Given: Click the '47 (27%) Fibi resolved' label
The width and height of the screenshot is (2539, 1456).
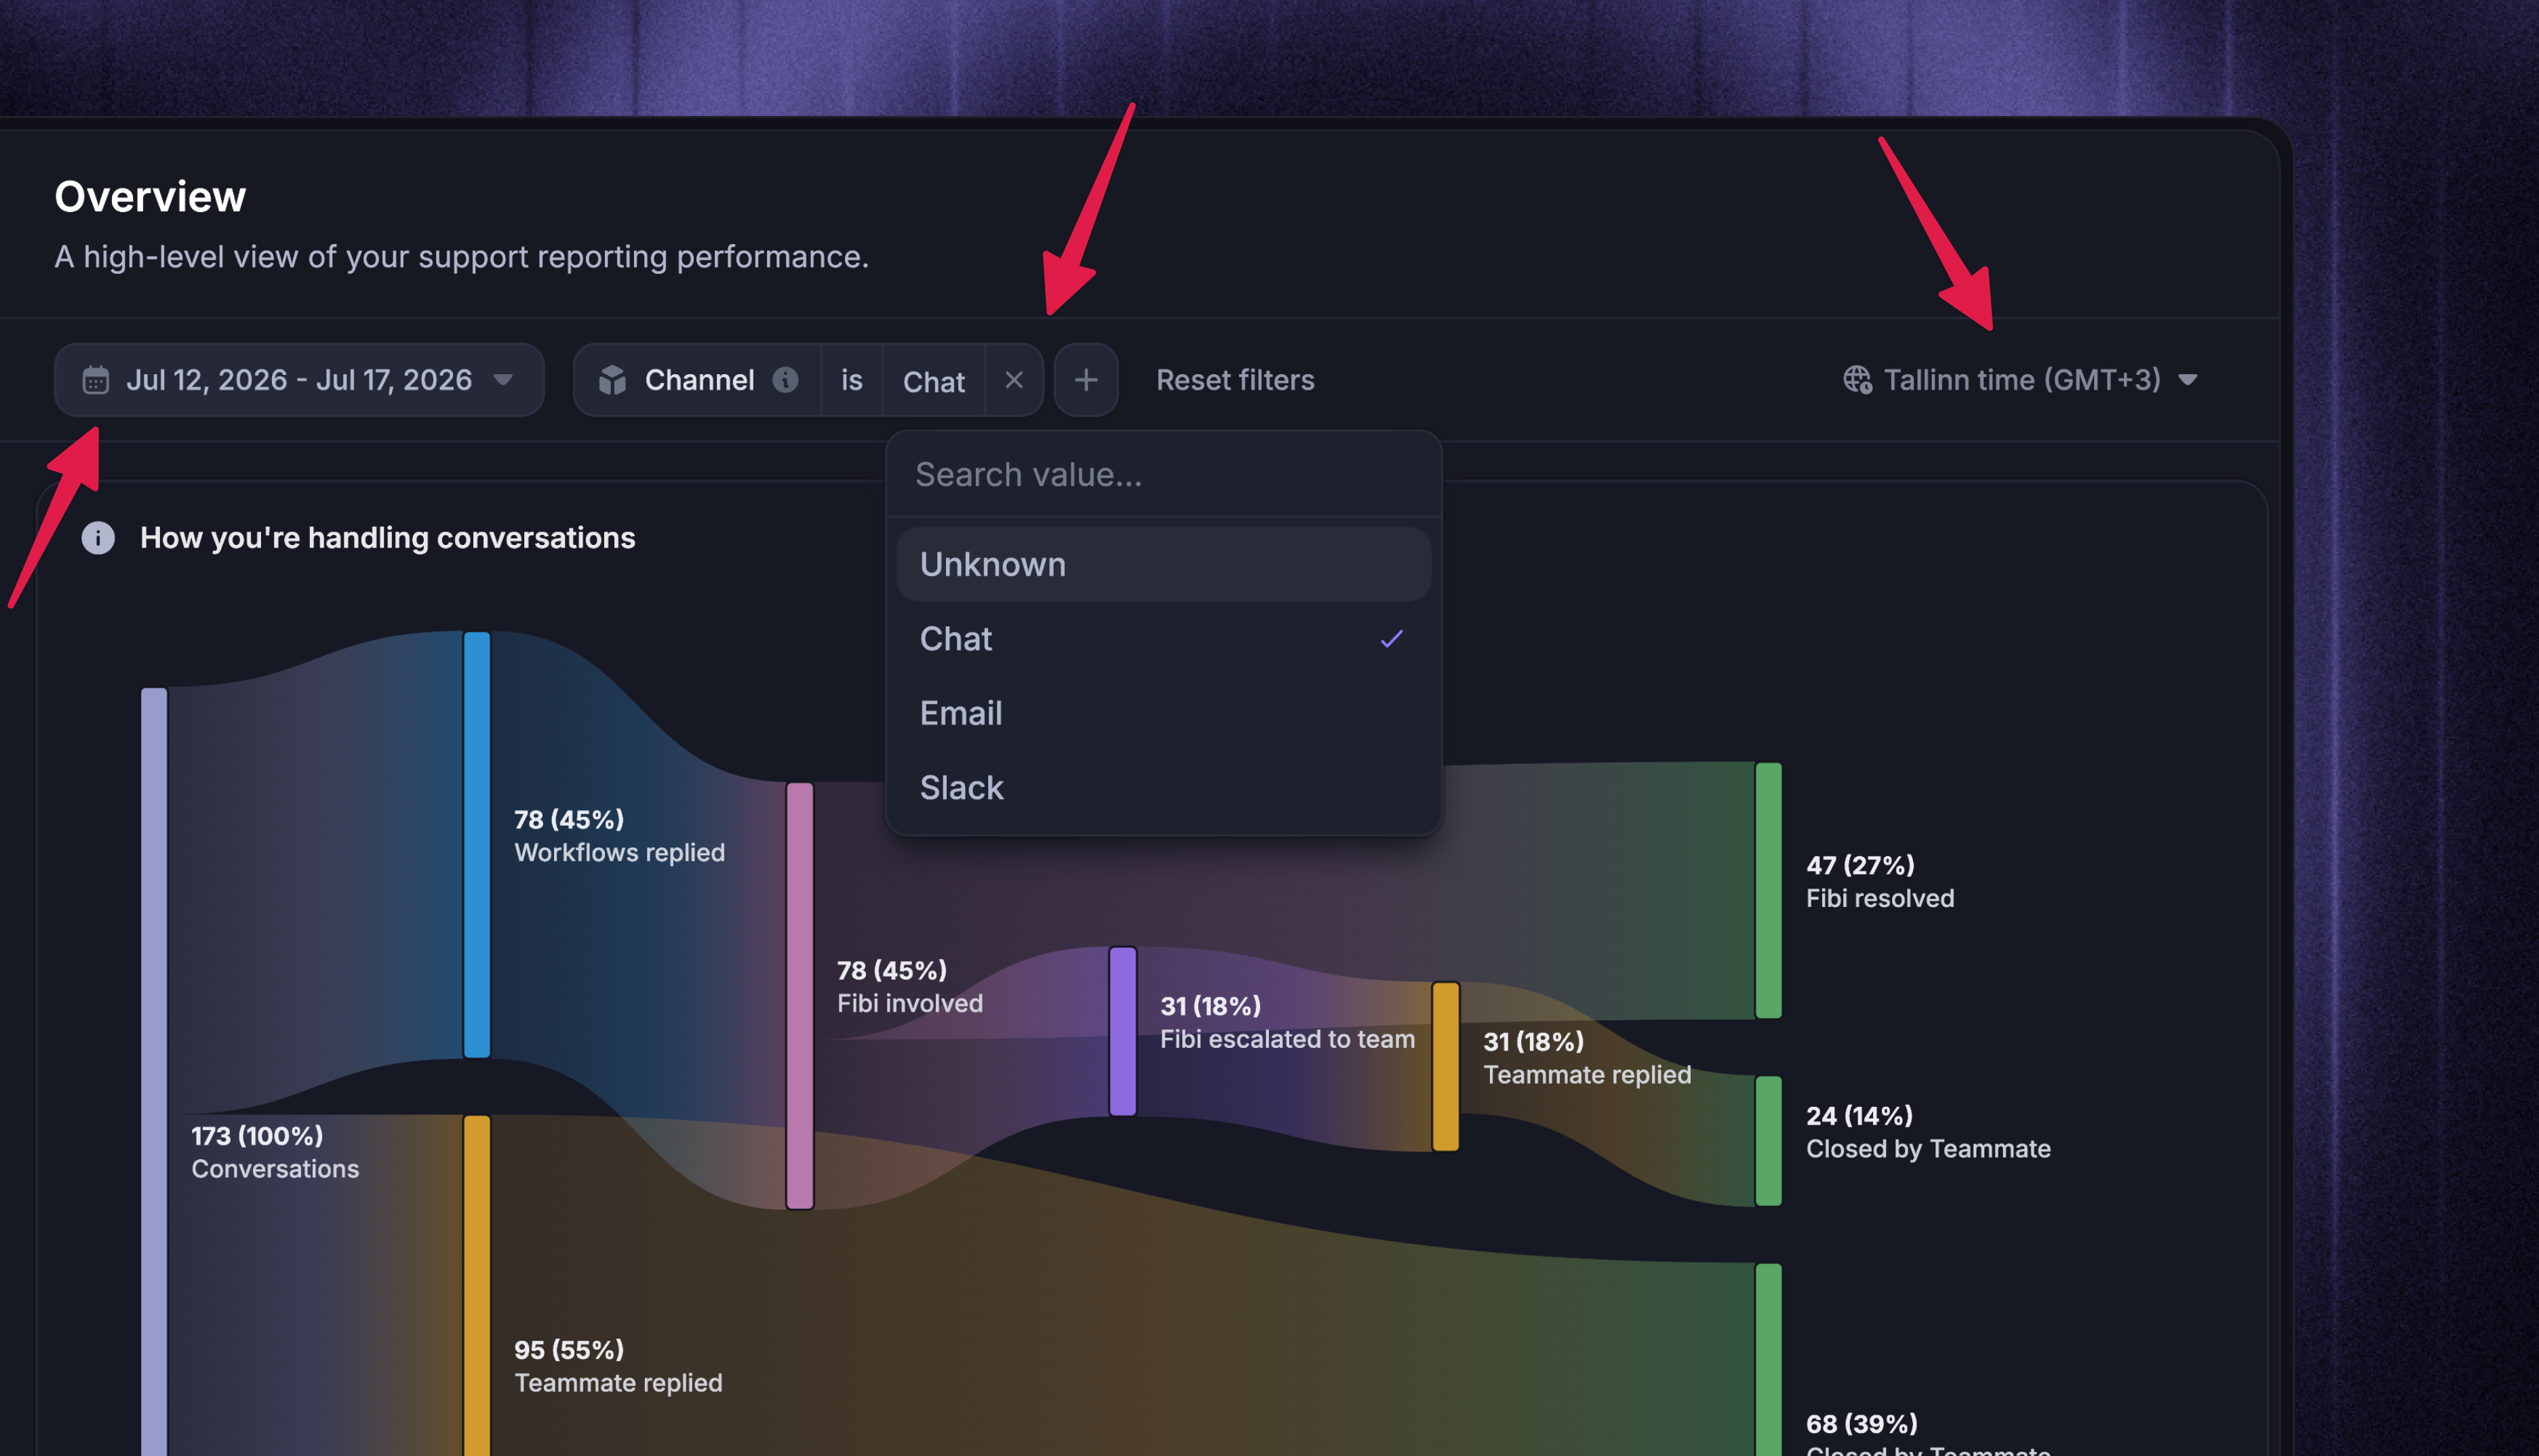Looking at the screenshot, I should [1880, 881].
